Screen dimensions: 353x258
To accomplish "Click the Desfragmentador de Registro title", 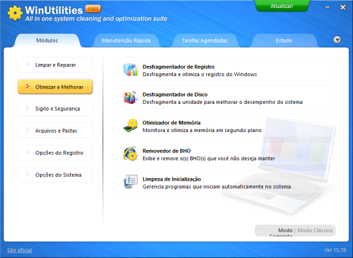I will point(178,67).
